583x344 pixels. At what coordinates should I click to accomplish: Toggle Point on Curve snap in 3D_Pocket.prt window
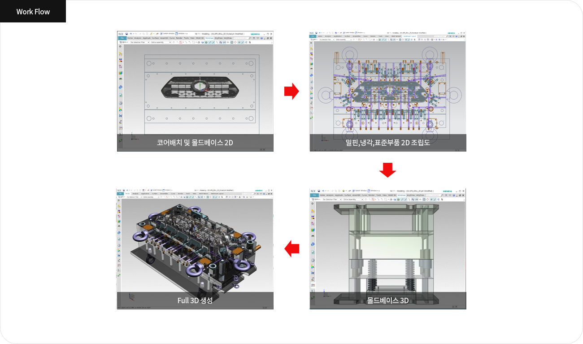[x=243, y=43]
